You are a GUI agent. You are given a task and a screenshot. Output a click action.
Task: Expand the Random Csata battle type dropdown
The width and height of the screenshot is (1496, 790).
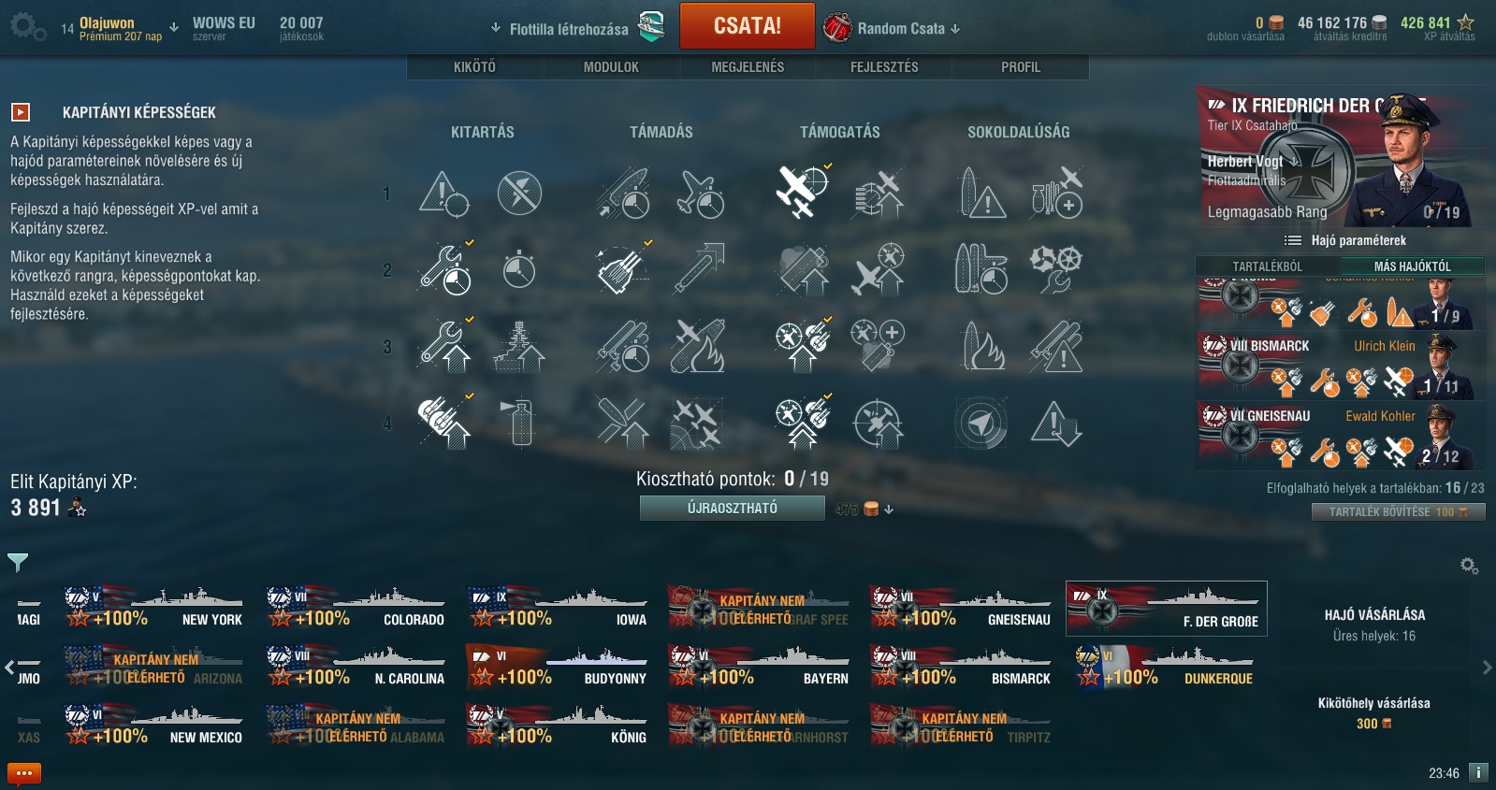893,28
